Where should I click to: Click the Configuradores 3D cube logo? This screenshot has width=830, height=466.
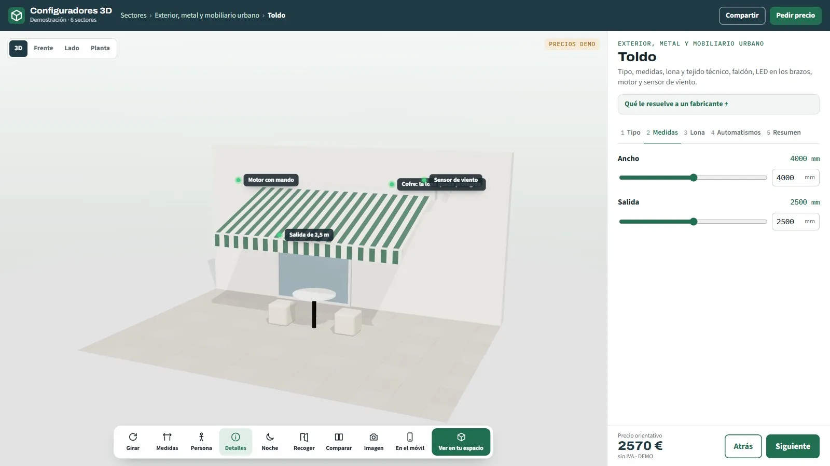17,16
